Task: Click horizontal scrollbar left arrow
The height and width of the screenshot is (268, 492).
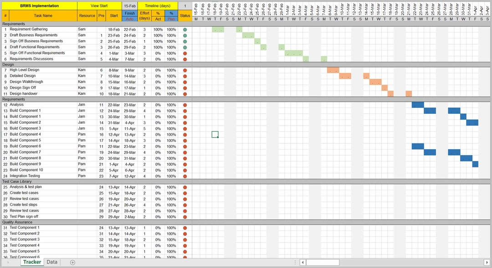Action: click(302, 262)
